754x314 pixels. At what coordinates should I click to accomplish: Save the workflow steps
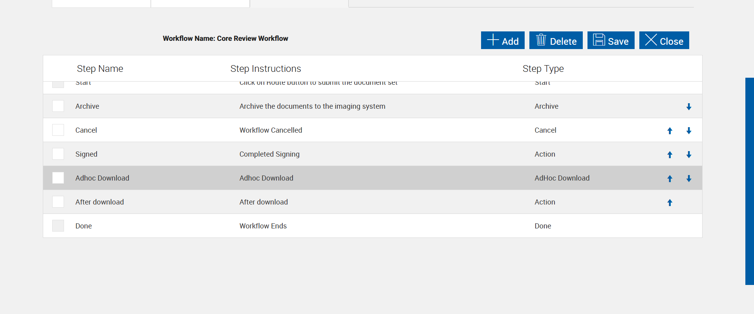tap(611, 40)
